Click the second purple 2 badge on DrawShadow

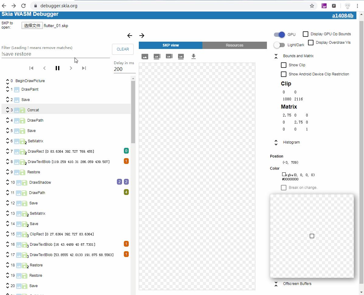tap(126, 182)
